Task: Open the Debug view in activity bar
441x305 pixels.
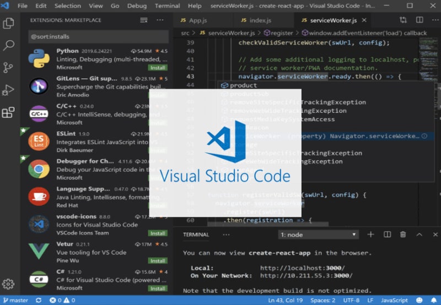Action: pyautogui.click(x=8, y=90)
